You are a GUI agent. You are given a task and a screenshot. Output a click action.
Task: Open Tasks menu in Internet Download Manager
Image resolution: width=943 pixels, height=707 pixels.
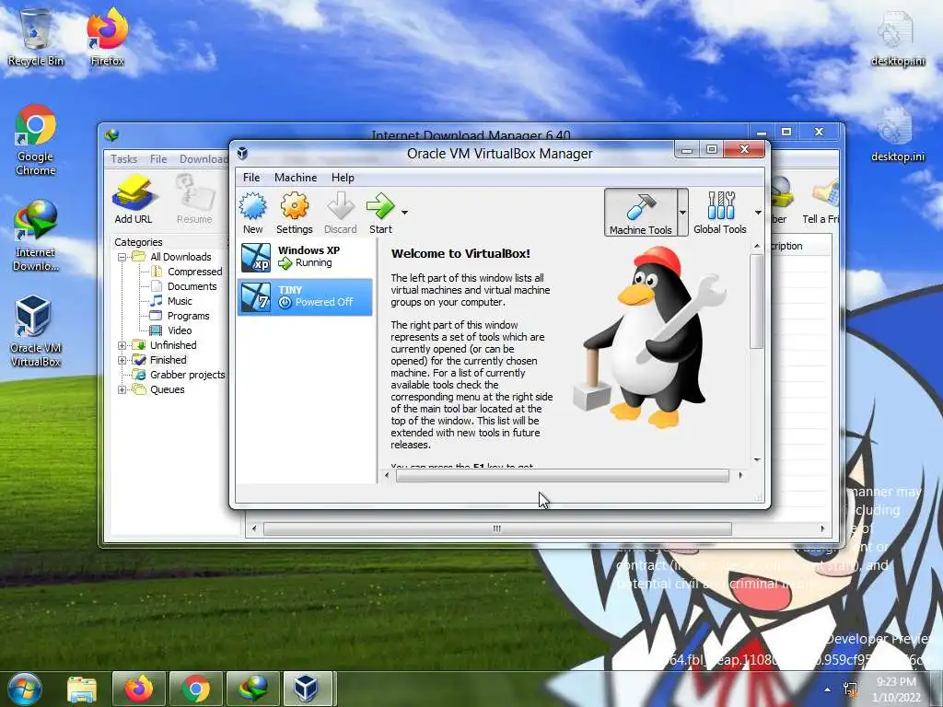click(x=123, y=158)
